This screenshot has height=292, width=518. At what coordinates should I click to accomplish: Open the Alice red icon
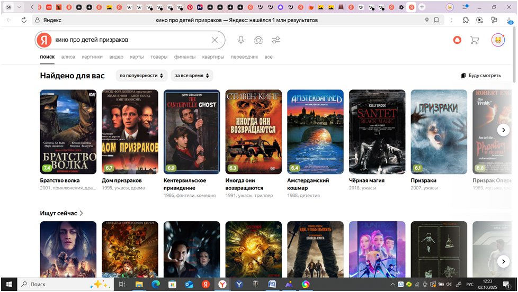[x=457, y=40]
